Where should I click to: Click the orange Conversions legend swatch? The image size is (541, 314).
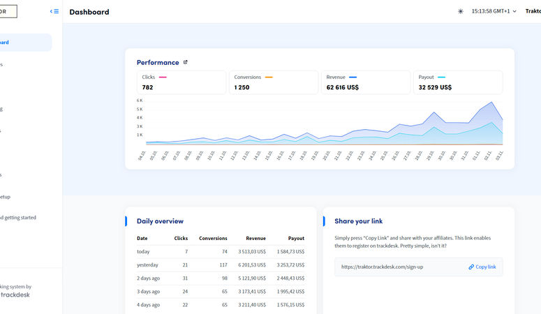point(269,77)
